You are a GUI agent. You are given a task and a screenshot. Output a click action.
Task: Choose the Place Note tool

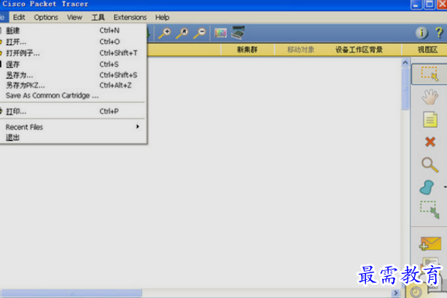(430, 119)
